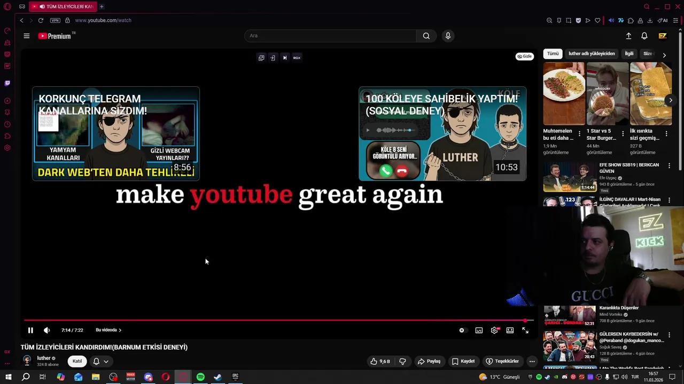Show next Shorts with the shelf arrow

point(670,100)
